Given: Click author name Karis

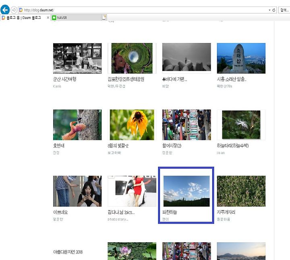Looking at the screenshot, I should point(57,86).
